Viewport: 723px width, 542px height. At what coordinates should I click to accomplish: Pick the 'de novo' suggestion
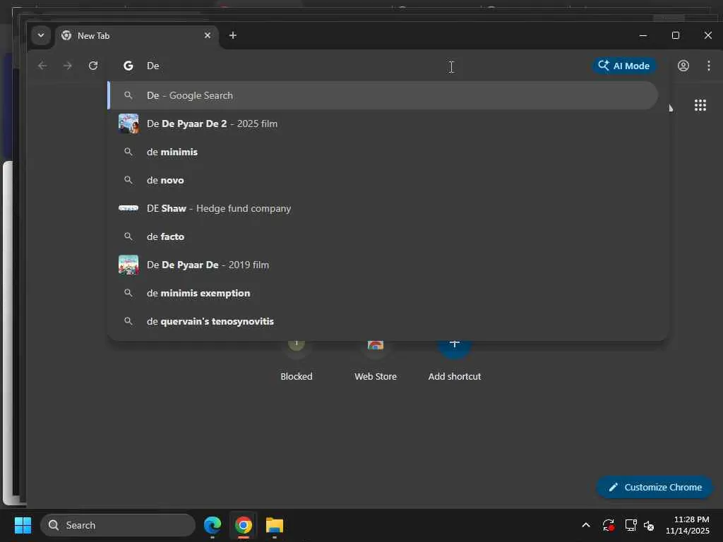tap(383, 180)
